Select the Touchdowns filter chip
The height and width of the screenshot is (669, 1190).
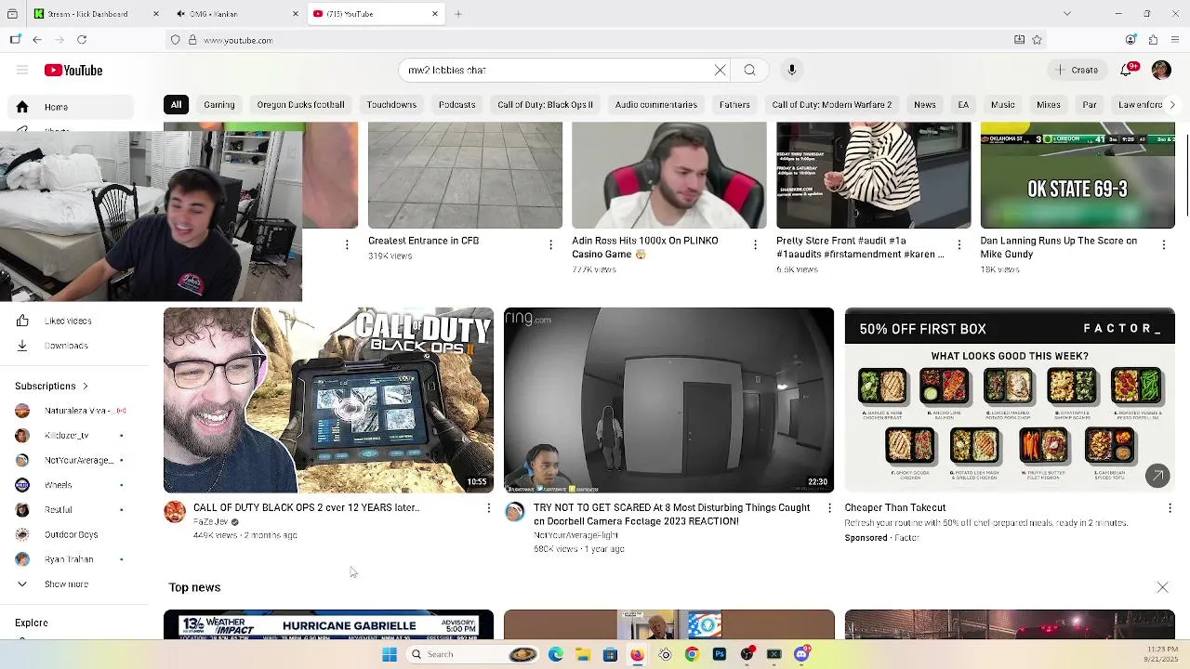point(391,105)
